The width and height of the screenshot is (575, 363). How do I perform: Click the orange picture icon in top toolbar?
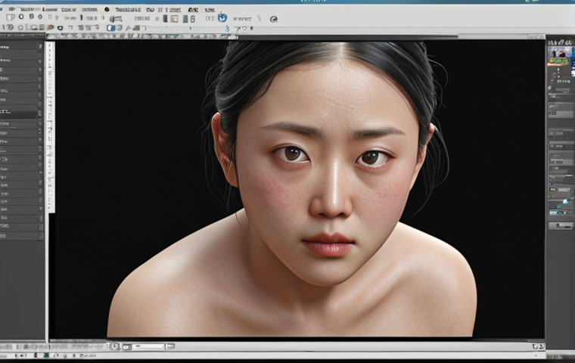174,19
